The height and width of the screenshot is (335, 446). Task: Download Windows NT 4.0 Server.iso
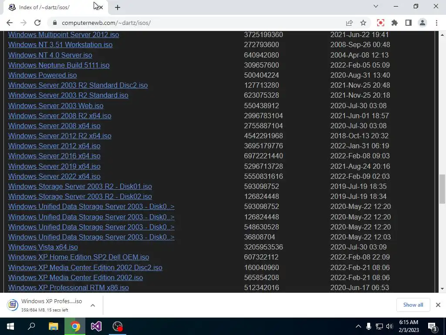coord(50,55)
